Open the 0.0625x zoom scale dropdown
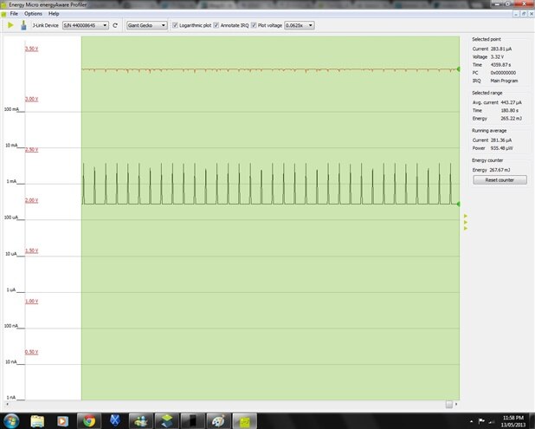The height and width of the screenshot is (429, 535). 299,26
